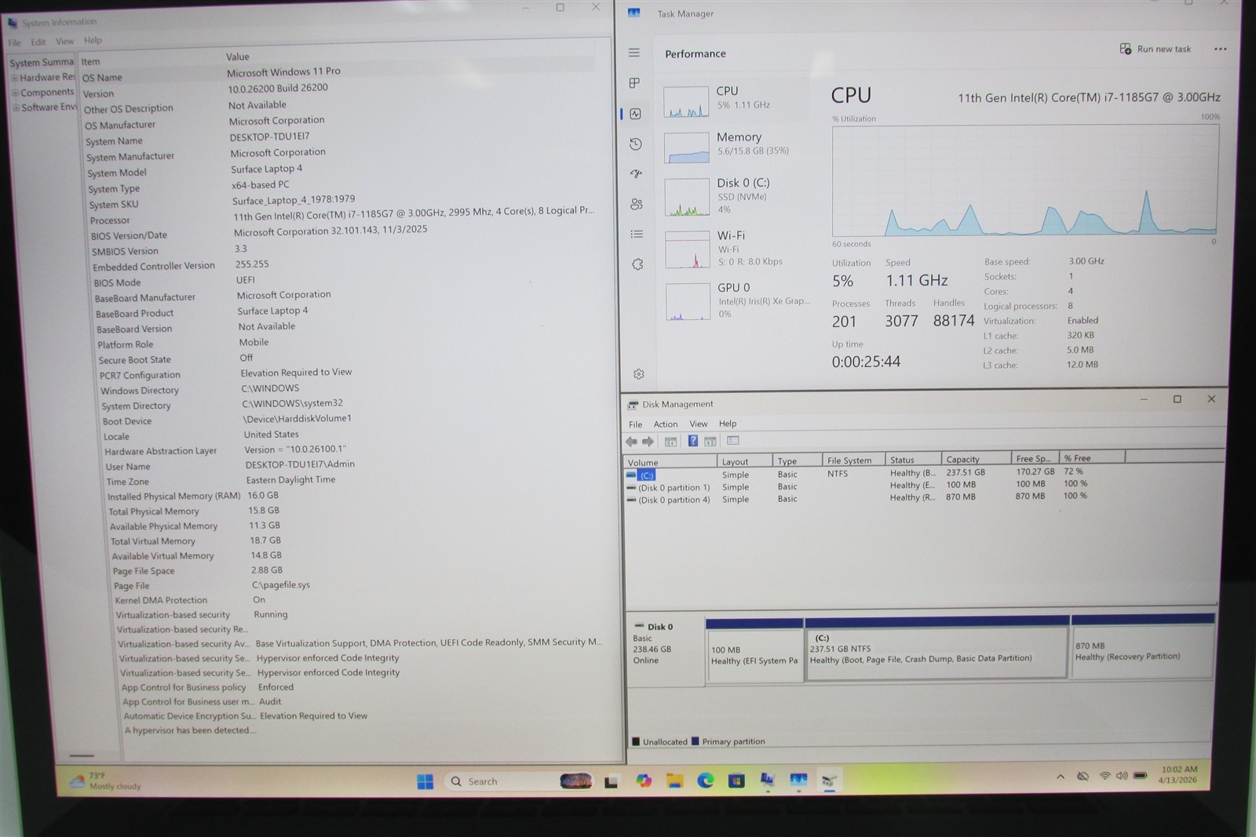The height and width of the screenshot is (837, 1256).
Task: Sort by Capacity column header
Action: click(976, 460)
